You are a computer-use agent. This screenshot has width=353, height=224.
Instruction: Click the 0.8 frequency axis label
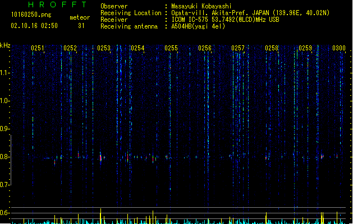[4, 157]
